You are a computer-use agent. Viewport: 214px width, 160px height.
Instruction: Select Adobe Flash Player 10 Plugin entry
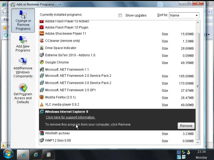pyautogui.click(x=117, y=27)
